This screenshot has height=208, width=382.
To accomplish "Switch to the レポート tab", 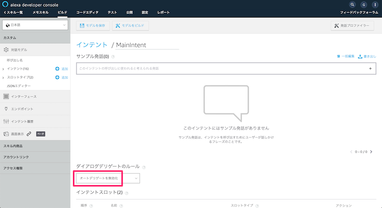I will [163, 12].
